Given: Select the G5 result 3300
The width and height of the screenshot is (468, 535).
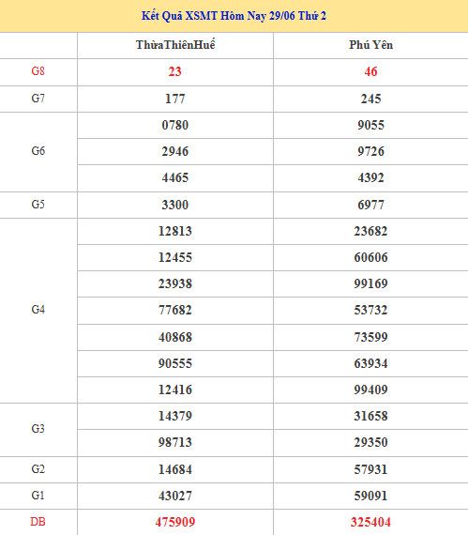Looking at the screenshot, I should [174, 205].
